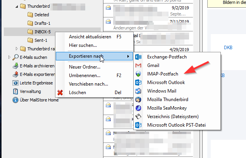Click the Deleted folder icon

(30, 15)
